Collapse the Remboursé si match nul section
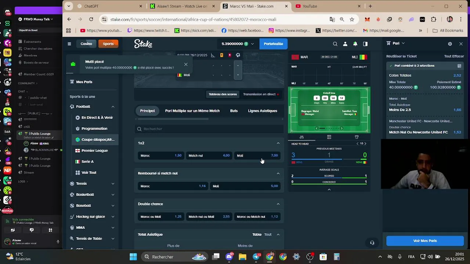The image size is (470, 264). click(x=278, y=173)
